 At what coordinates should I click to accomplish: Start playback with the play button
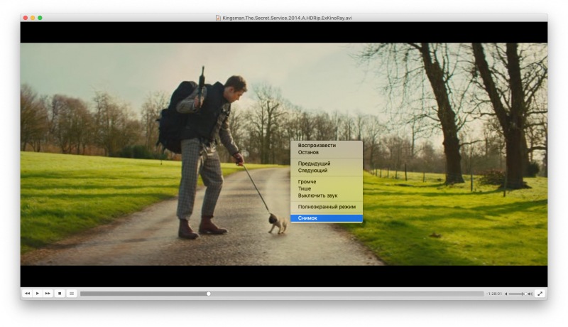[38, 294]
